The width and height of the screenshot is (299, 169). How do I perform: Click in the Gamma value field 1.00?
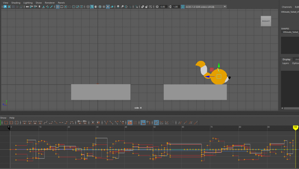(175, 7)
